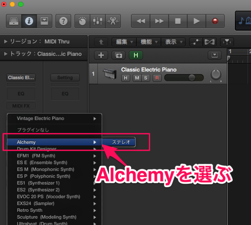
Task: Mute the Classic Electric Piano track
Action: pos(137,78)
